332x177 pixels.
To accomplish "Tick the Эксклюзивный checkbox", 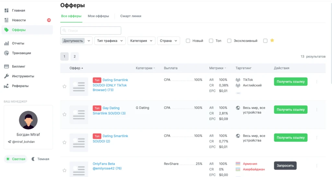I will (229, 41).
